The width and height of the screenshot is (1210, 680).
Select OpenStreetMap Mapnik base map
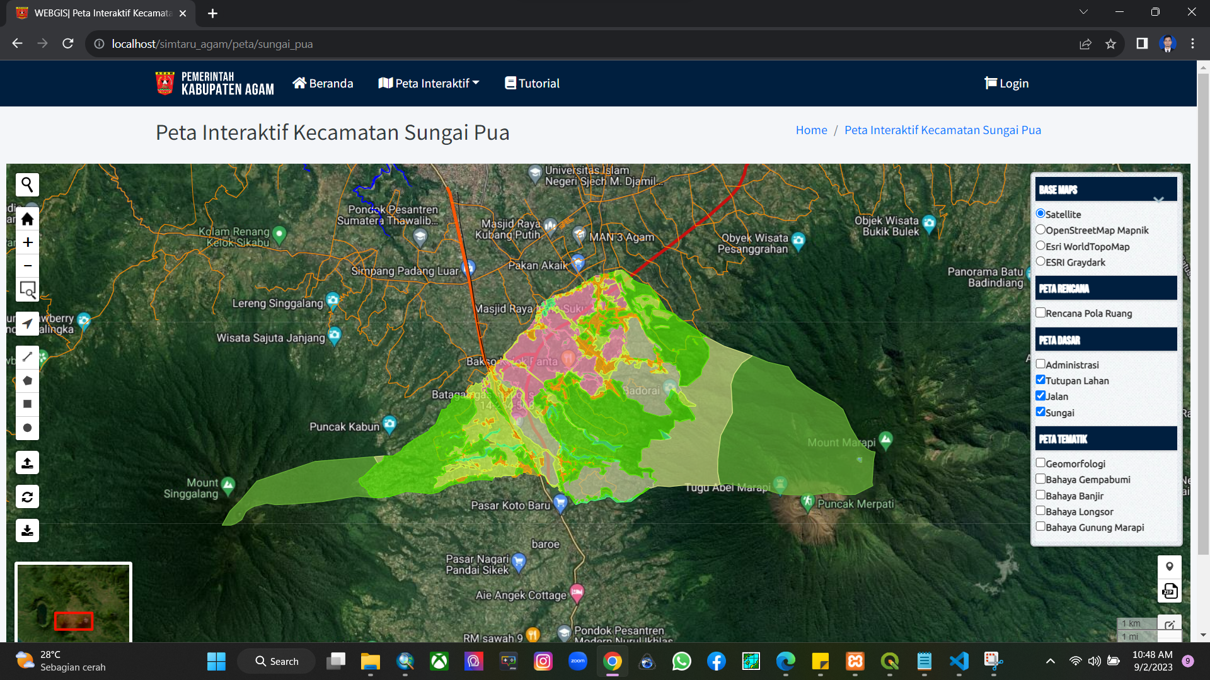[1040, 230]
